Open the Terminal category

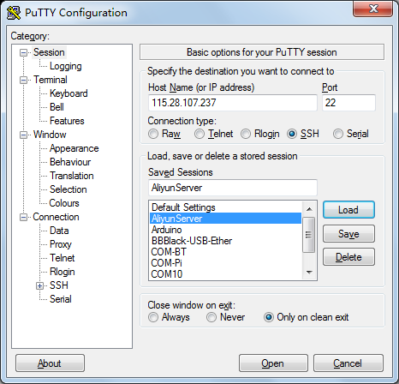point(51,80)
